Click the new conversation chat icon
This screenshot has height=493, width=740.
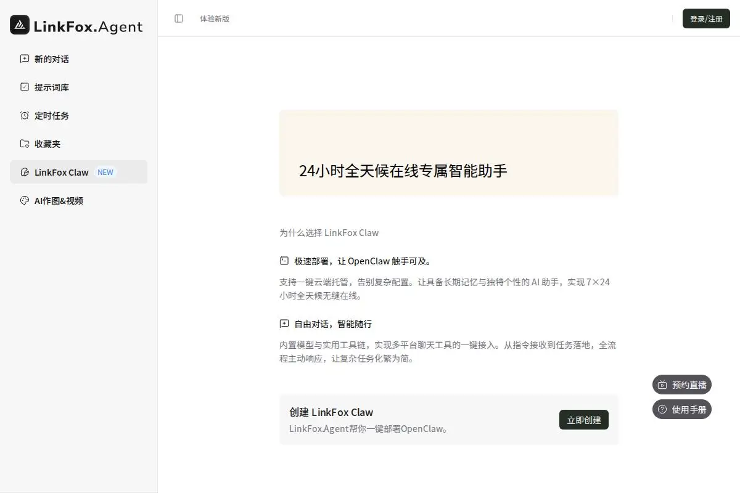point(25,59)
